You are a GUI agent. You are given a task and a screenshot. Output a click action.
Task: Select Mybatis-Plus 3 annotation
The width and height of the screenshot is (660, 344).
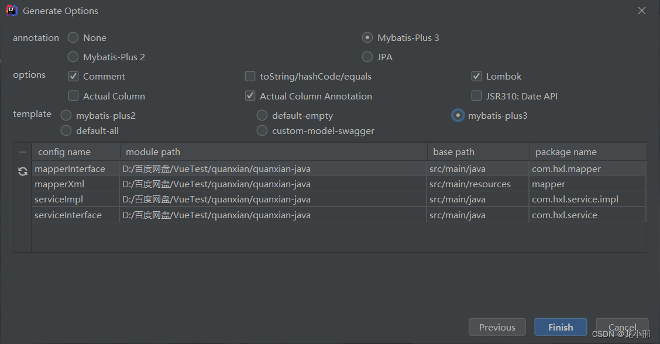click(x=367, y=37)
